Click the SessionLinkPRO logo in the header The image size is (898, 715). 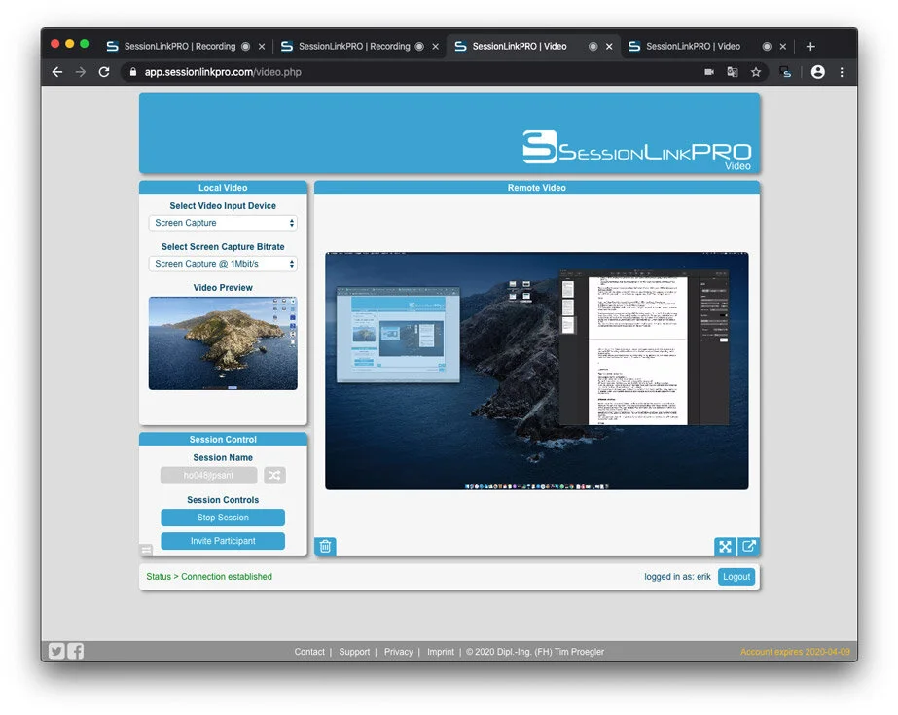[636, 150]
